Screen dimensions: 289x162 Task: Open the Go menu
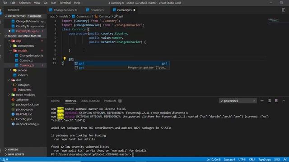(45, 3)
